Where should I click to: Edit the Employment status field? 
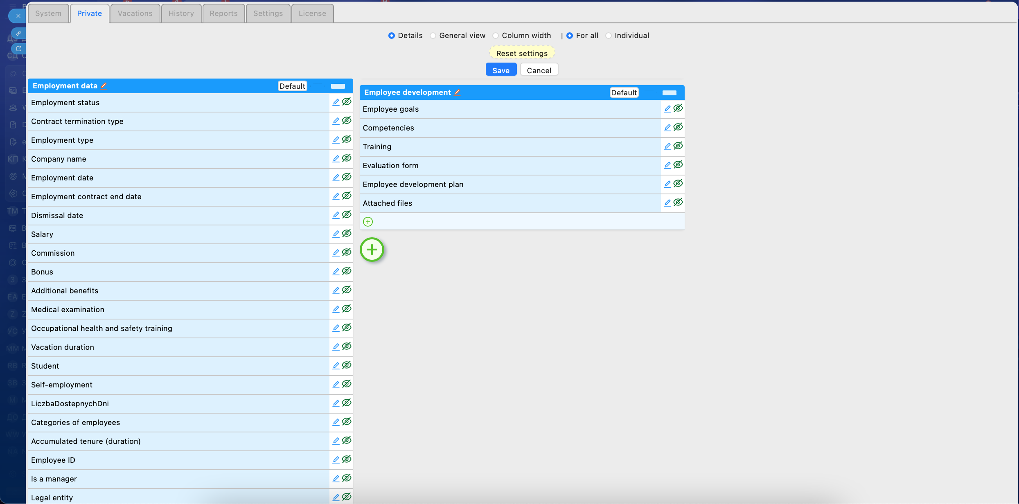click(x=336, y=102)
